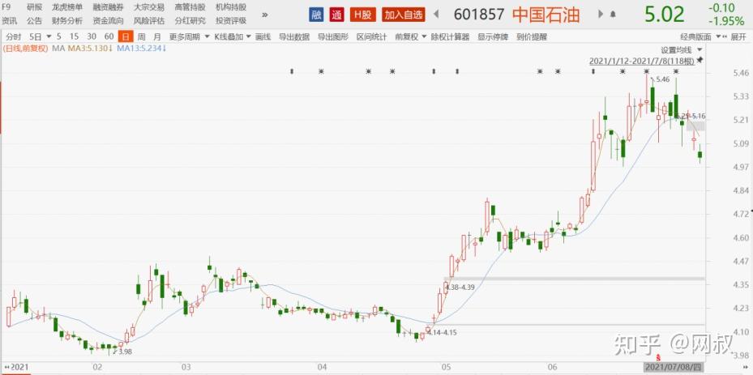Show more menu items with » icon
Image resolution: width=753 pixels, height=375 pixels.
pyautogui.click(x=265, y=15)
